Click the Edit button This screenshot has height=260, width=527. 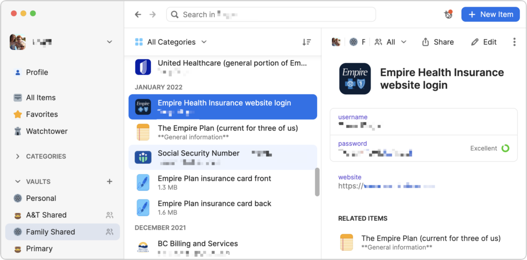(x=484, y=42)
